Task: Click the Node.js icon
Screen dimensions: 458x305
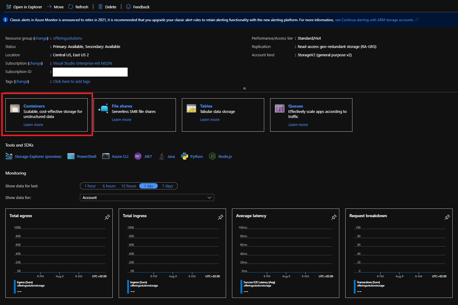Action: click(x=212, y=156)
